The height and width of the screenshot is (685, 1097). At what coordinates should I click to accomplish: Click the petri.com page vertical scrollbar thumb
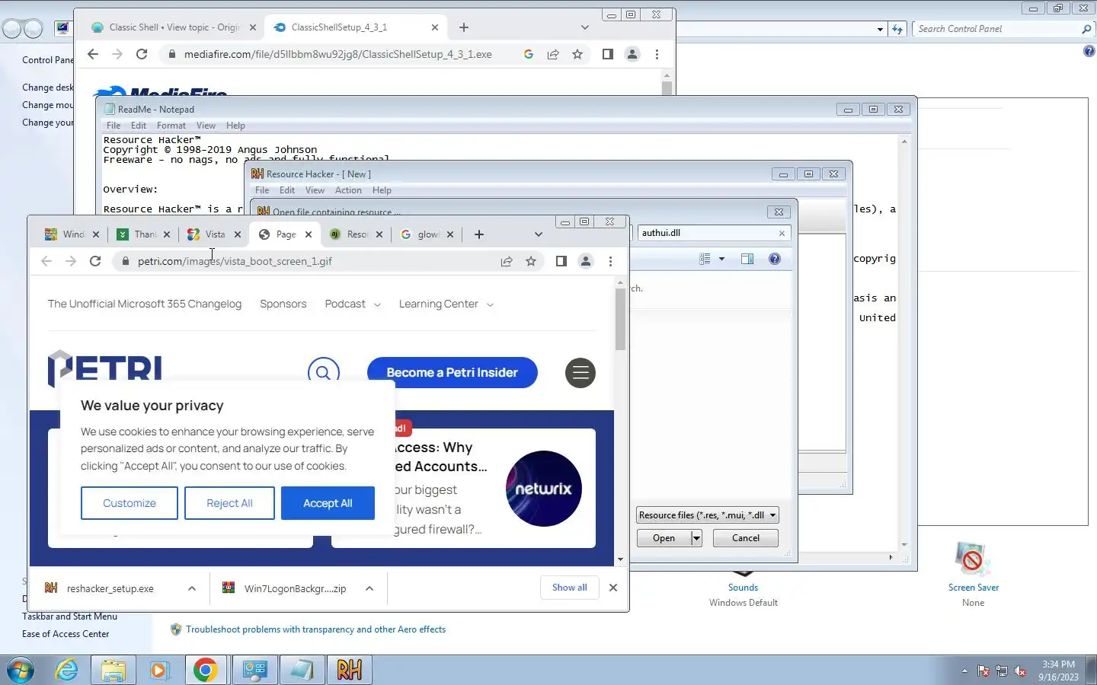coord(620,320)
